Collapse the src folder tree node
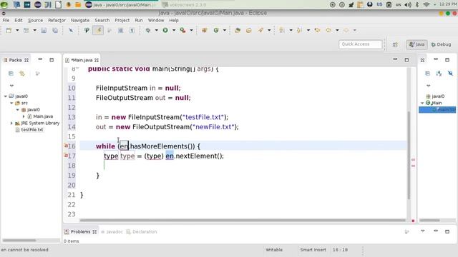This screenshot has width=458, height=257. click(11, 103)
